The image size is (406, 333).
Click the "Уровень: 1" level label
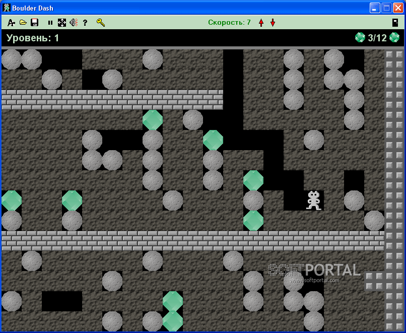33,38
